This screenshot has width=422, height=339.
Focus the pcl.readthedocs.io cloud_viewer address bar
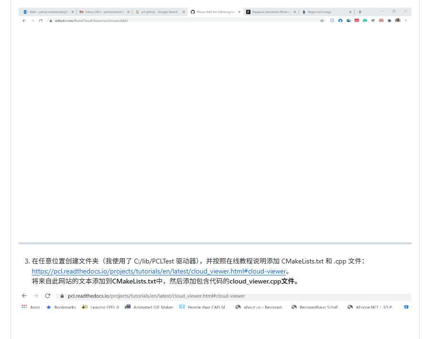pyautogui.click(x=234, y=296)
